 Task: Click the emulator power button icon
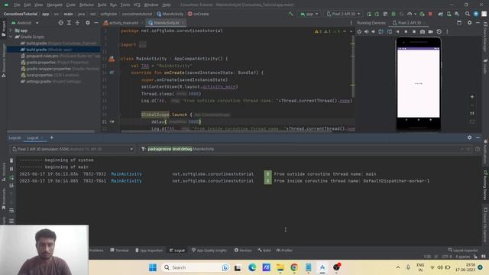click(359, 31)
